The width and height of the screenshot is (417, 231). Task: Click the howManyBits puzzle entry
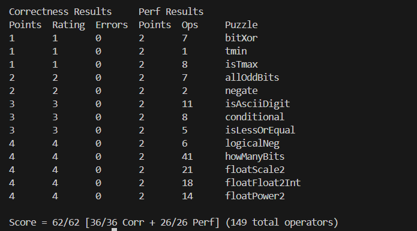(255, 156)
